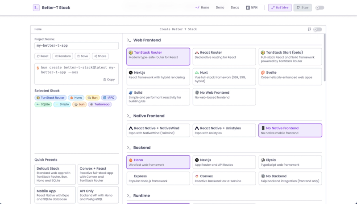This screenshot has width=357, height=204.
Task: Choose the Svelte web frontend card
Action: 291,76
